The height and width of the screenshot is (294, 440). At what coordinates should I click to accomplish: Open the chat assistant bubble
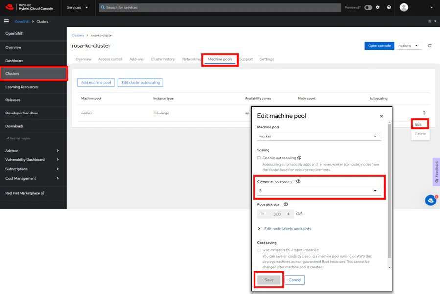431,200
